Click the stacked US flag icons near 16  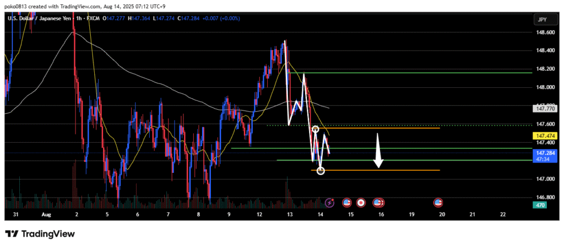click(378, 203)
